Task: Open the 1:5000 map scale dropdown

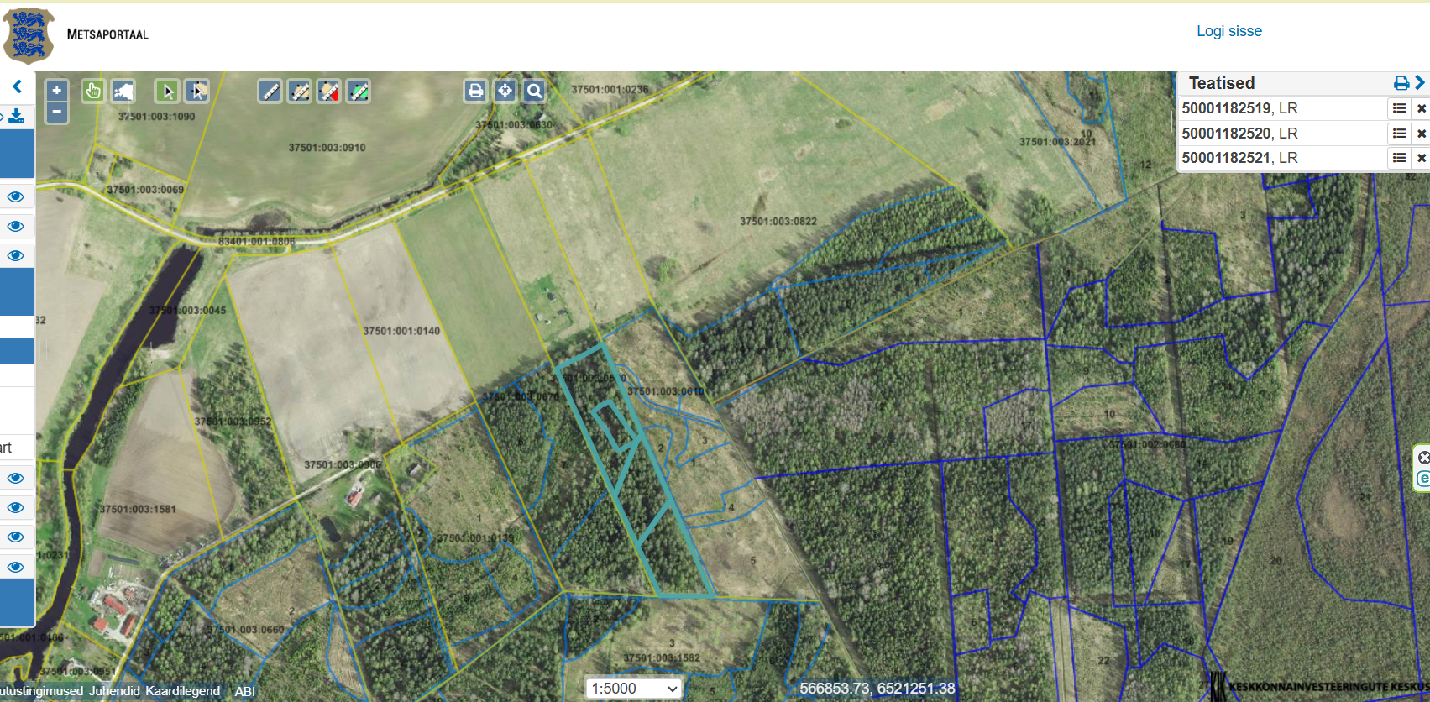Action: tap(633, 689)
